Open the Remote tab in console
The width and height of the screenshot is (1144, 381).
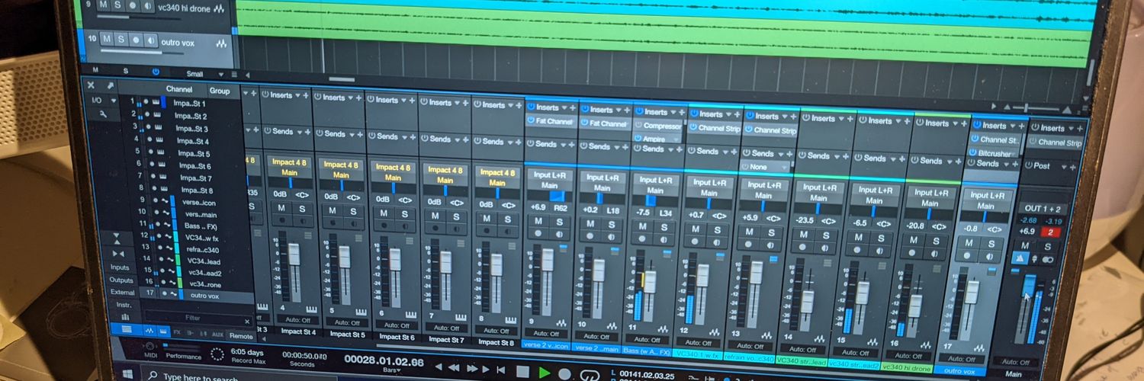tap(241, 335)
